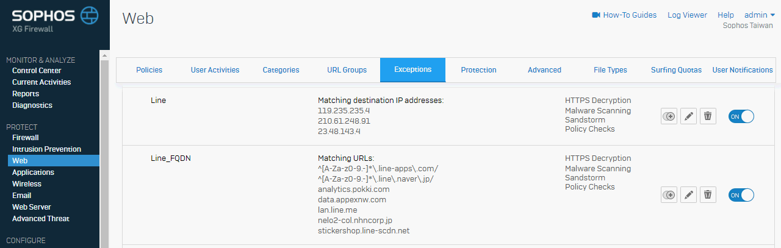Open the admin user dropdown
The height and width of the screenshot is (248, 781).
pos(760,15)
